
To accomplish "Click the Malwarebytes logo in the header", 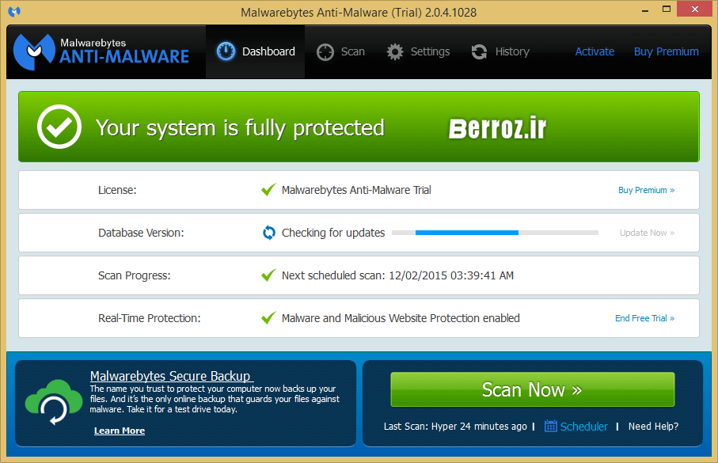I will coord(101,51).
